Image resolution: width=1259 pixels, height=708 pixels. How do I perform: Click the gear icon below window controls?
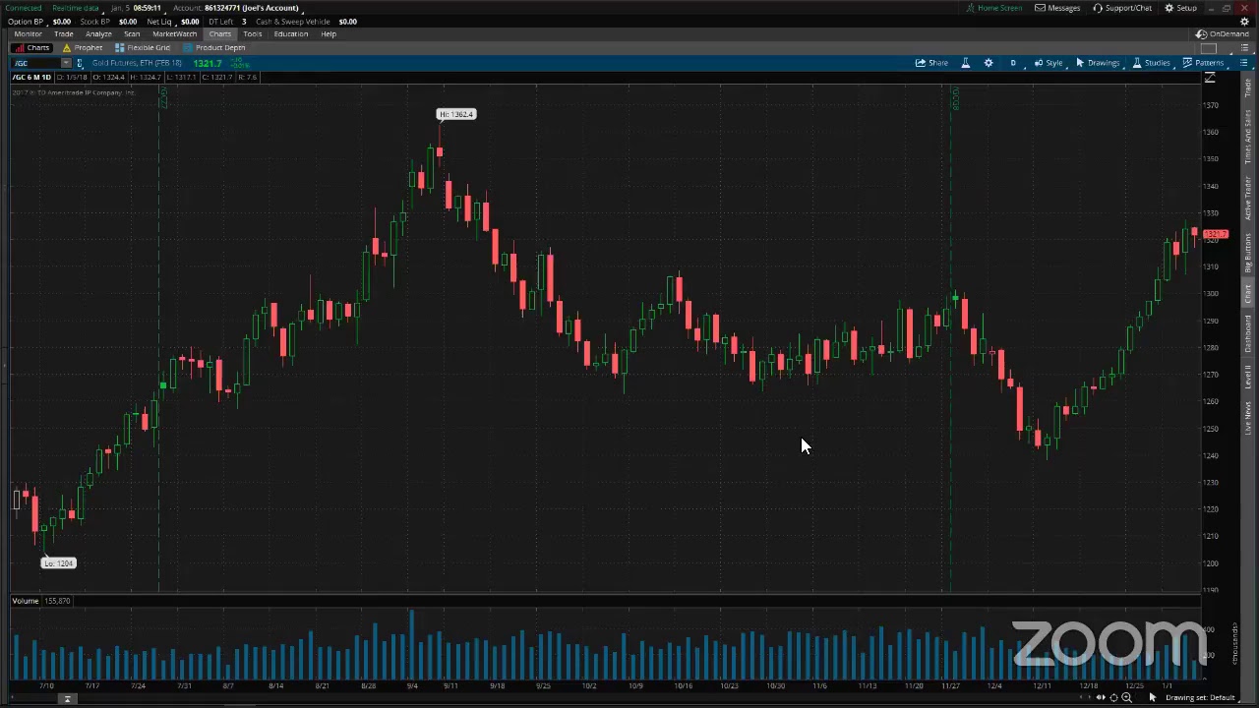point(1244,21)
